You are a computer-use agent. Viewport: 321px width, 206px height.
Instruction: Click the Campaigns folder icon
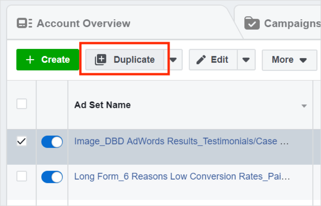252,23
